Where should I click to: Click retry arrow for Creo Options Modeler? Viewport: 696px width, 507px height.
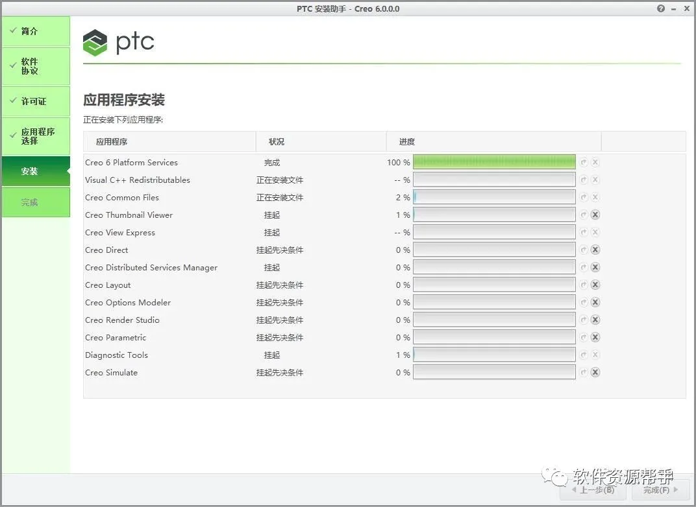point(584,302)
